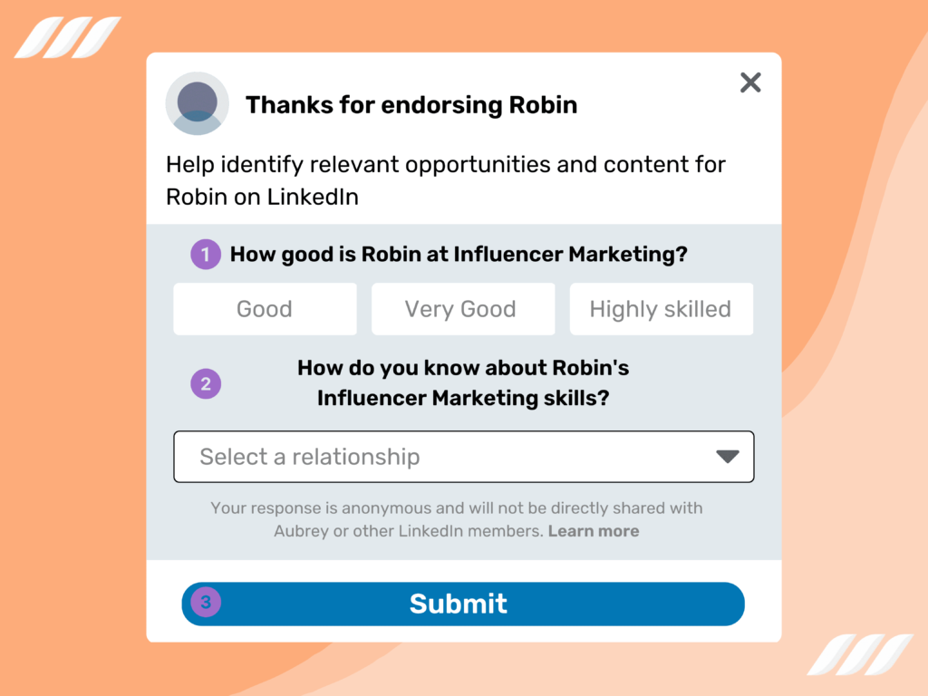The height and width of the screenshot is (696, 928).
Task: Submit the endorsement feedback
Action: point(463,604)
